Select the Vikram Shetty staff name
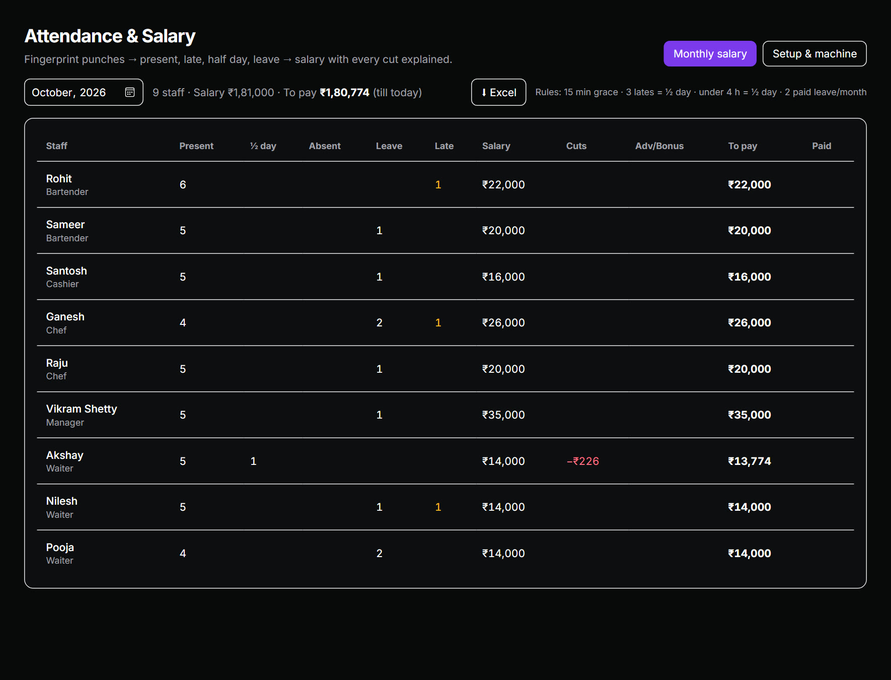Viewport: 891px width, 680px height. pyautogui.click(x=82, y=409)
